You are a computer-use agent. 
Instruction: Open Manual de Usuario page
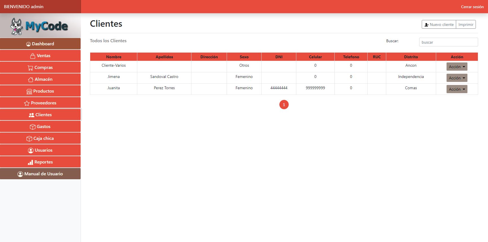coord(40,174)
